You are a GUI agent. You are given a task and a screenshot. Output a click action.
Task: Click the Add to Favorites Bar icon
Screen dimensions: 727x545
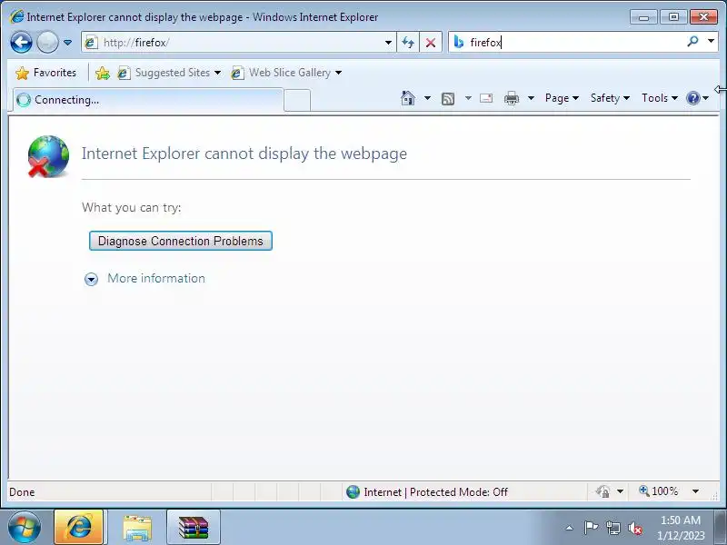point(103,73)
